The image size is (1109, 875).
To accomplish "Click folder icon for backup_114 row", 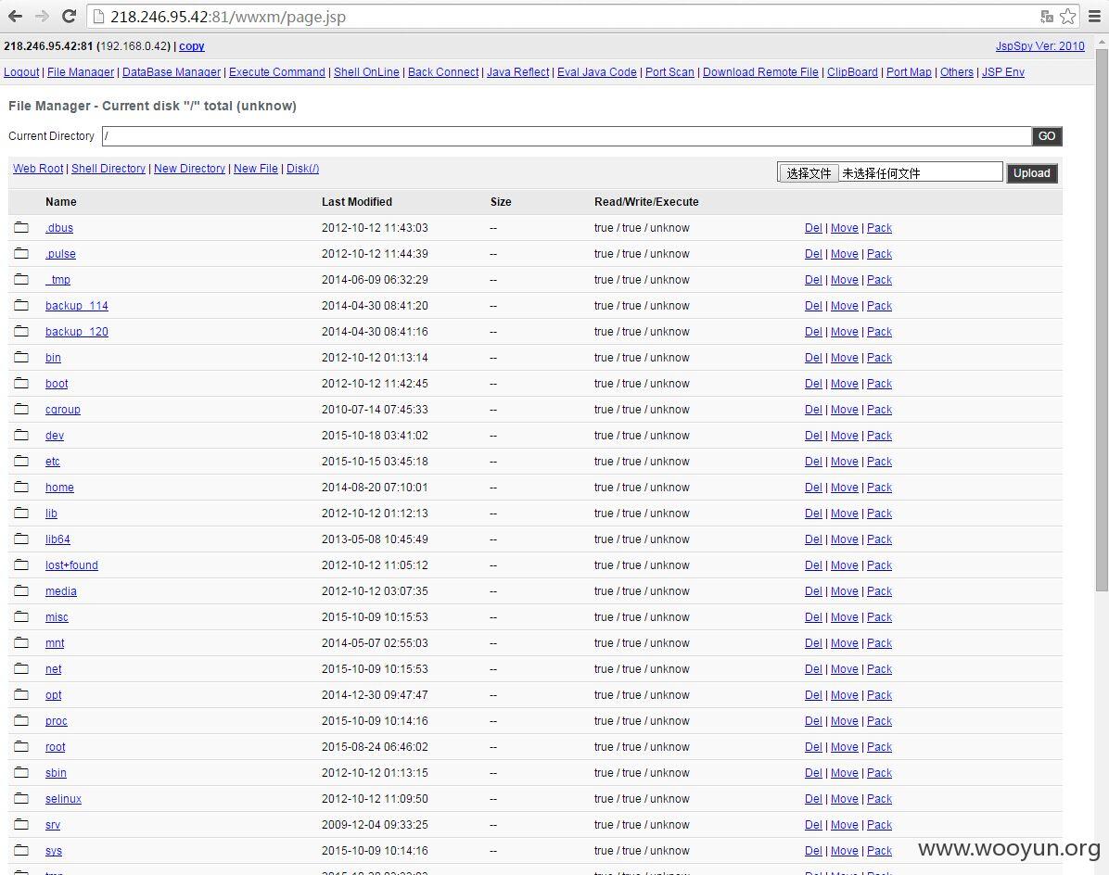I will click(x=21, y=305).
